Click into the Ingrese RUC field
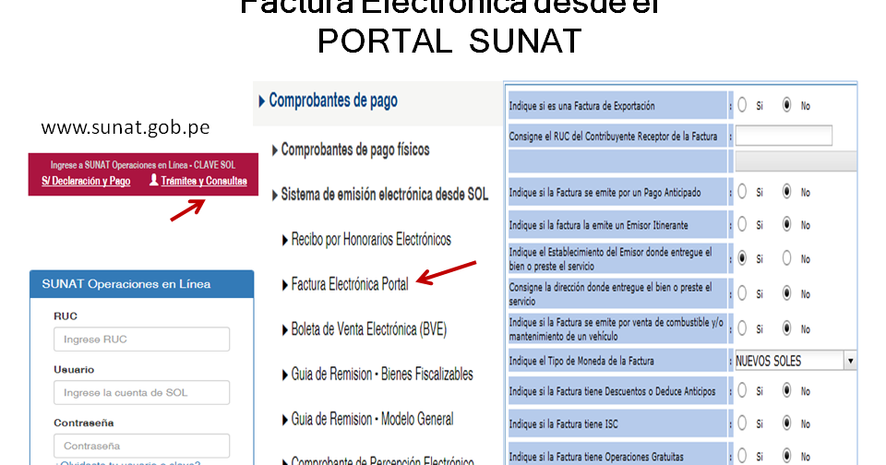 142,339
